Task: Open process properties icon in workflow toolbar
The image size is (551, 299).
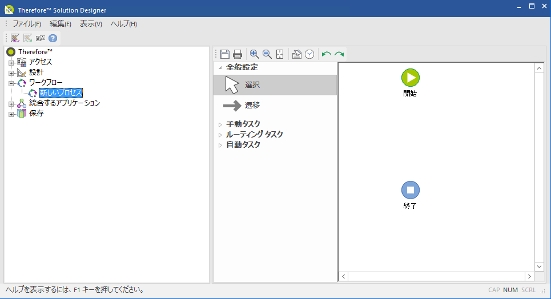Action: (296, 54)
